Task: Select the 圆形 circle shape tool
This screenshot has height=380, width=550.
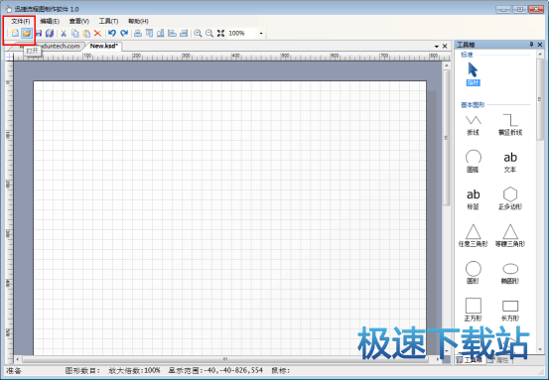Action: (x=474, y=273)
